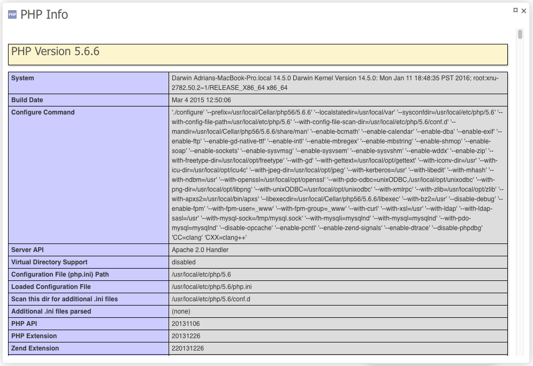Select the /usr/local/etc/php/5.6 path value
This screenshot has width=533, height=366.
point(201,274)
